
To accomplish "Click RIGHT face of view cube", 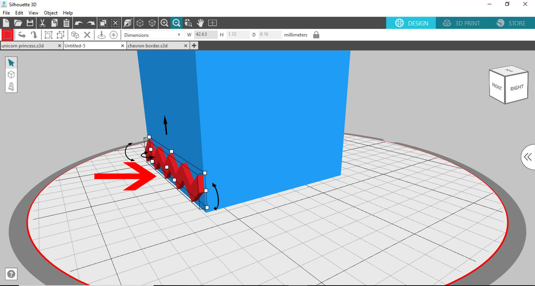I will point(517,88).
